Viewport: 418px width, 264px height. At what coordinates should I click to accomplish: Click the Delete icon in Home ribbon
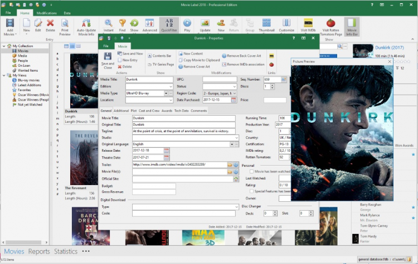(x=51, y=23)
